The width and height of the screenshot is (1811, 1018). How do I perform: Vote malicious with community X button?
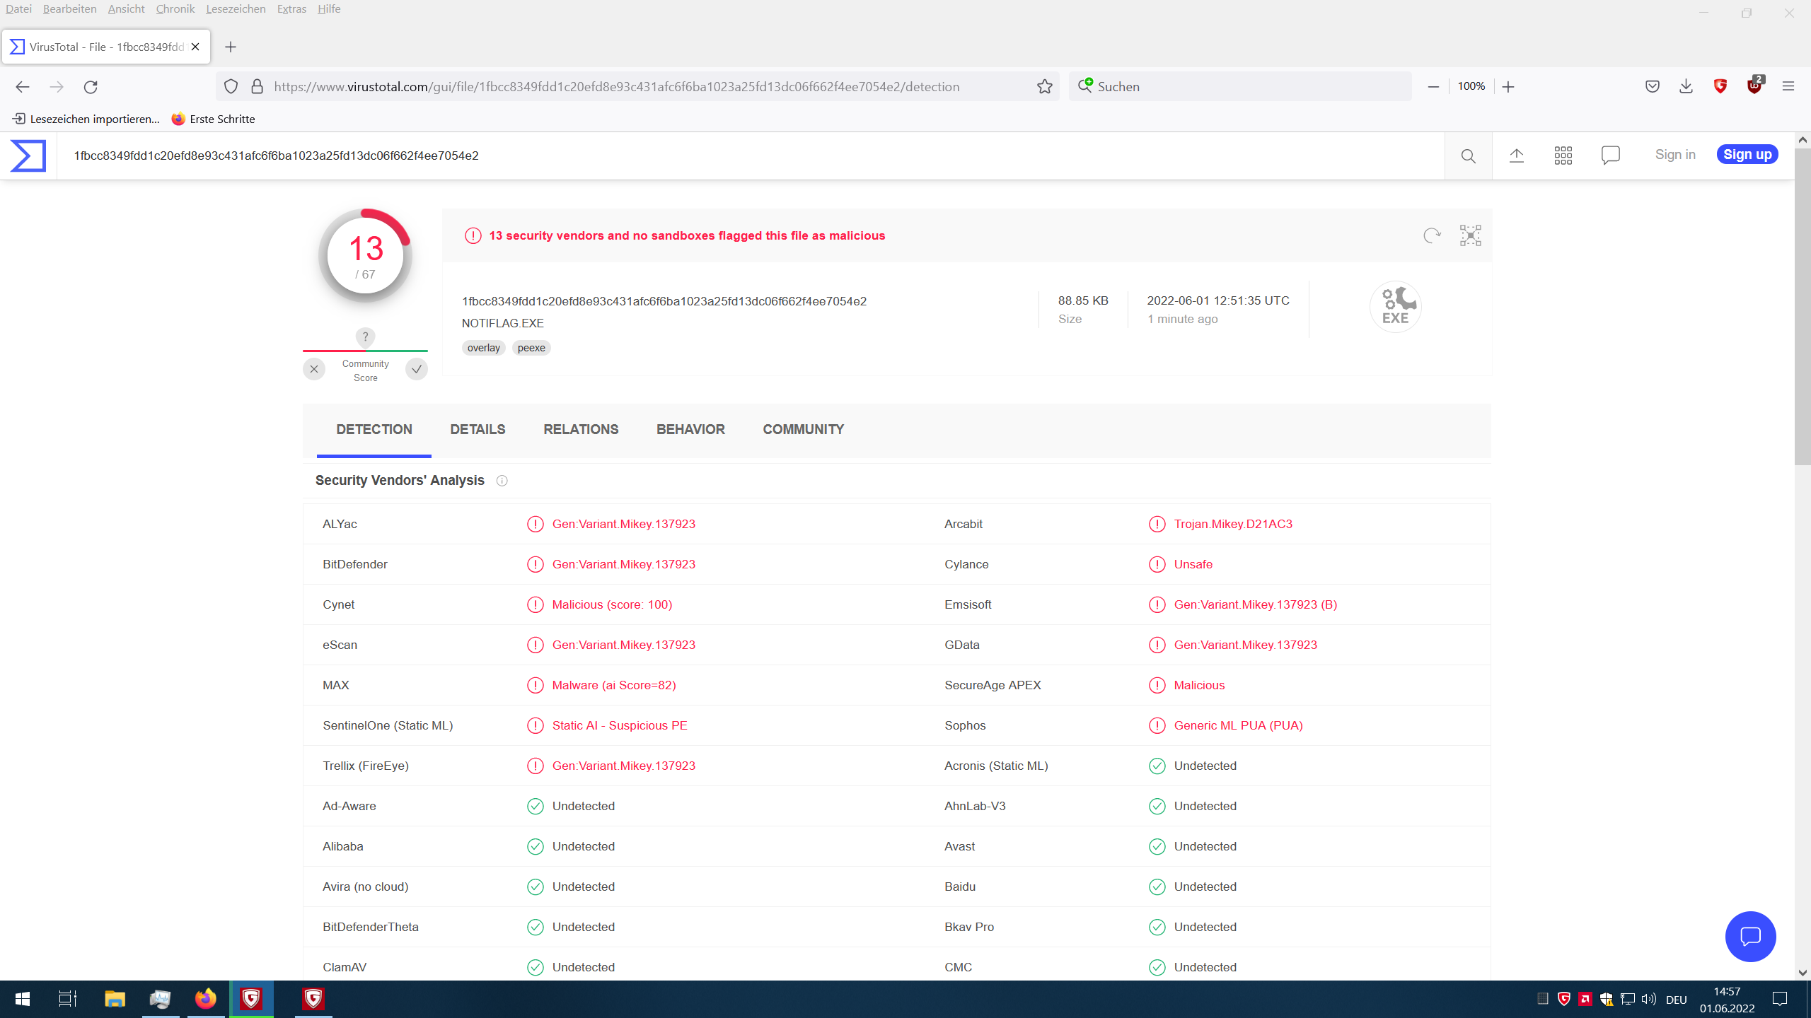click(314, 369)
